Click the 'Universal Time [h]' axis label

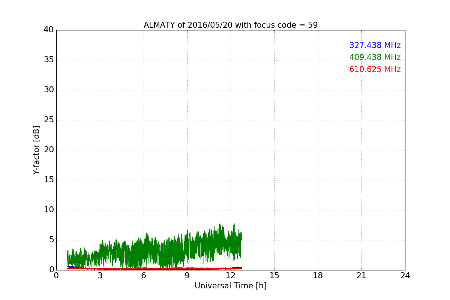[231, 286]
